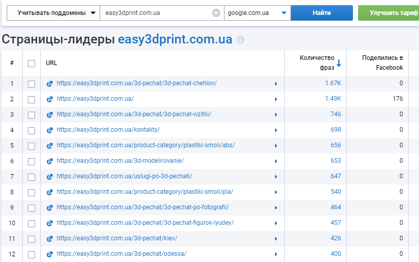The height and width of the screenshot is (262, 419).
Task: Click the Улучшить тариф button
Action: coord(389,13)
